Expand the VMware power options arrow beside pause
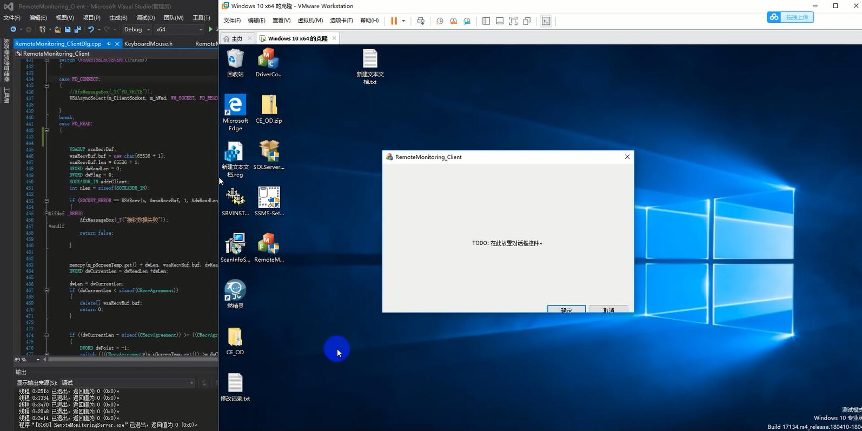The height and width of the screenshot is (431, 862). click(403, 21)
